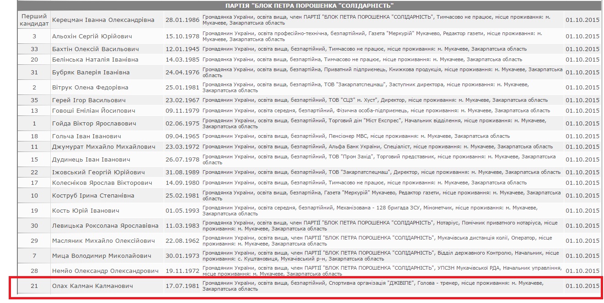Select the name Дудинець Іван Іванович

[x=91, y=159]
